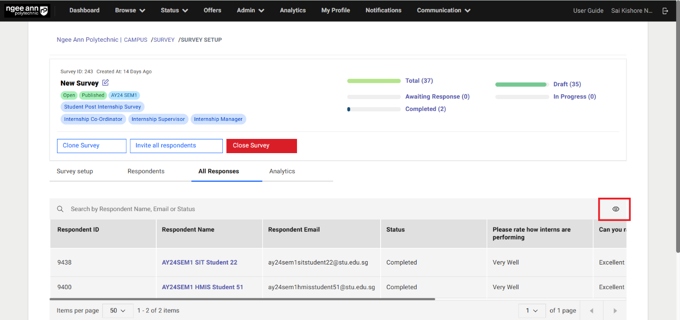Go to previous page arrow

(x=592, y=311)
